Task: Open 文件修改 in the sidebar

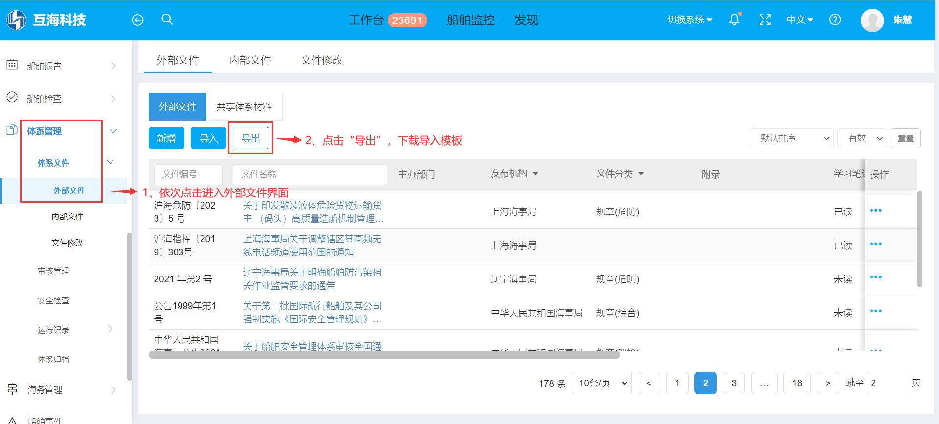Action: pyautogui.click(x=67, y=243)
